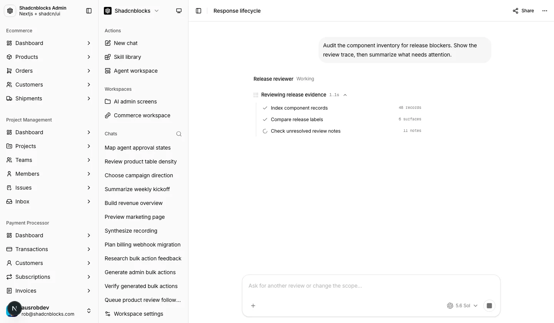Image resolution: width=554 pixels, height=323 pixels.
Task: Click the message input field
Action: [371, 286]
